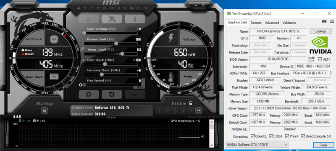Click the OC Scanner jet icon
This screenshot has height=151, width=336.
coord(112,19)
